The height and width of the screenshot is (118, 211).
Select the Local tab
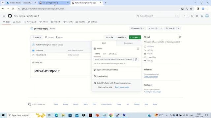click(104, 43)
